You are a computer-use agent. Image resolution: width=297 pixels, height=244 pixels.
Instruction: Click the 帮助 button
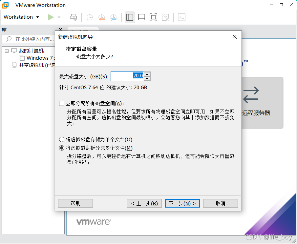point(75,203)
